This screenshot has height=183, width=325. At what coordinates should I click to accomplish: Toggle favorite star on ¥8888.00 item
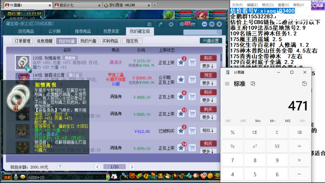click(181, 114)
